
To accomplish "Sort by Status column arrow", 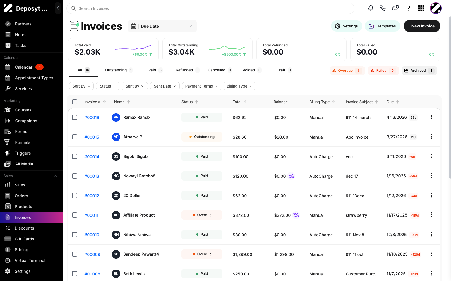I will pos(196,102).
